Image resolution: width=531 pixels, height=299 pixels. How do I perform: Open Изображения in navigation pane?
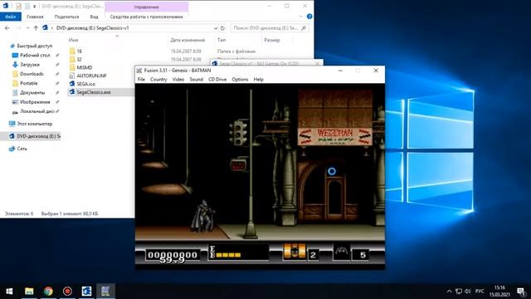click(35, 101)
